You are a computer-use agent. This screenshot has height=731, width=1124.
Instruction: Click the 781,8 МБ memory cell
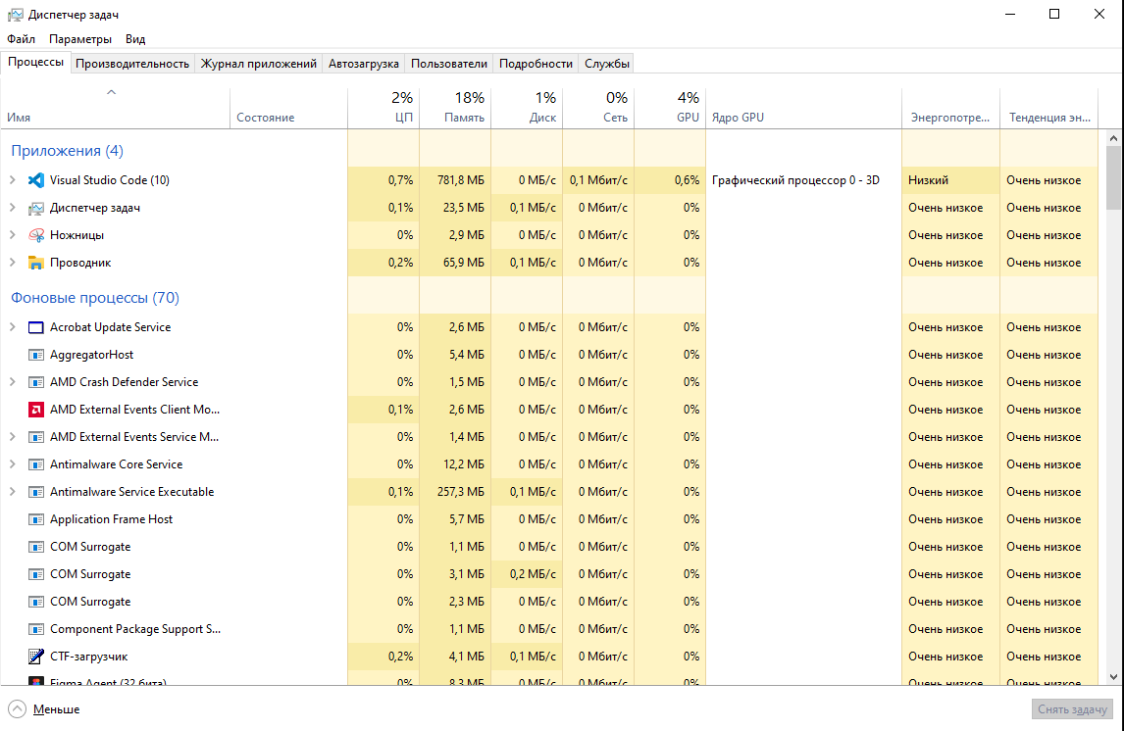455,180
